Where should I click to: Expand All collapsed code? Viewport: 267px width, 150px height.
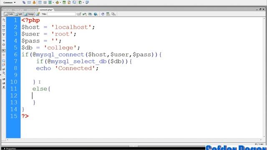coord(4,35)
